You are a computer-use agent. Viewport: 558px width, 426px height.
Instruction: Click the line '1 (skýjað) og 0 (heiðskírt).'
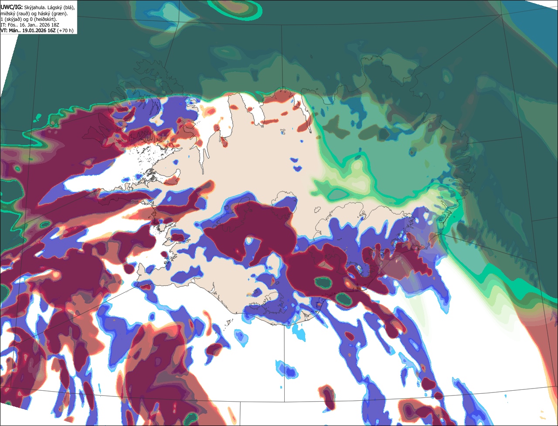tap(28, 19)
